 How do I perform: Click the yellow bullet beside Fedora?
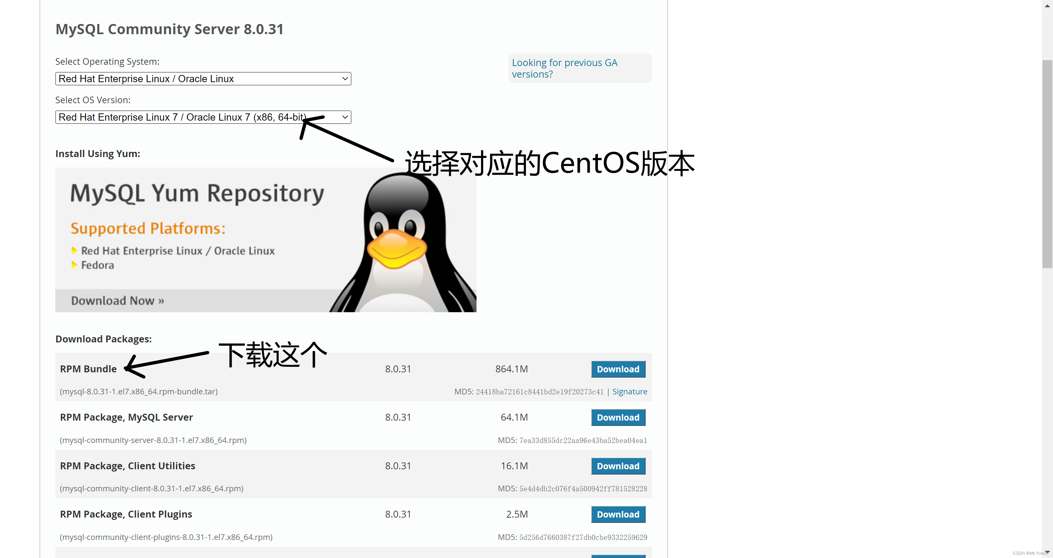pos(74,265)
